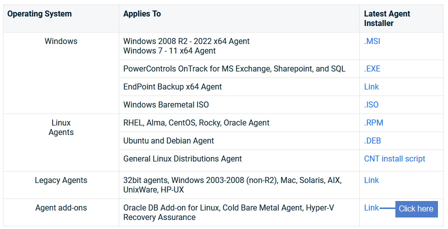
Task: Click the General Linux Distributions Agent text
Action: pyautogui.click(x=182, y=158)
